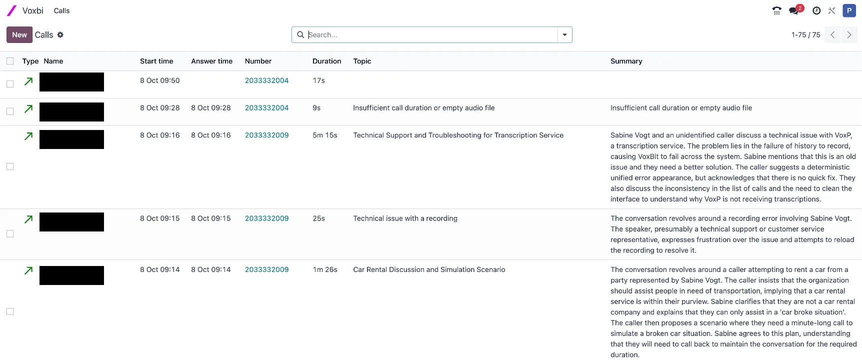Sort by Topic column header
The height and width of the screenshot is (360, 862).
point(362,61)
